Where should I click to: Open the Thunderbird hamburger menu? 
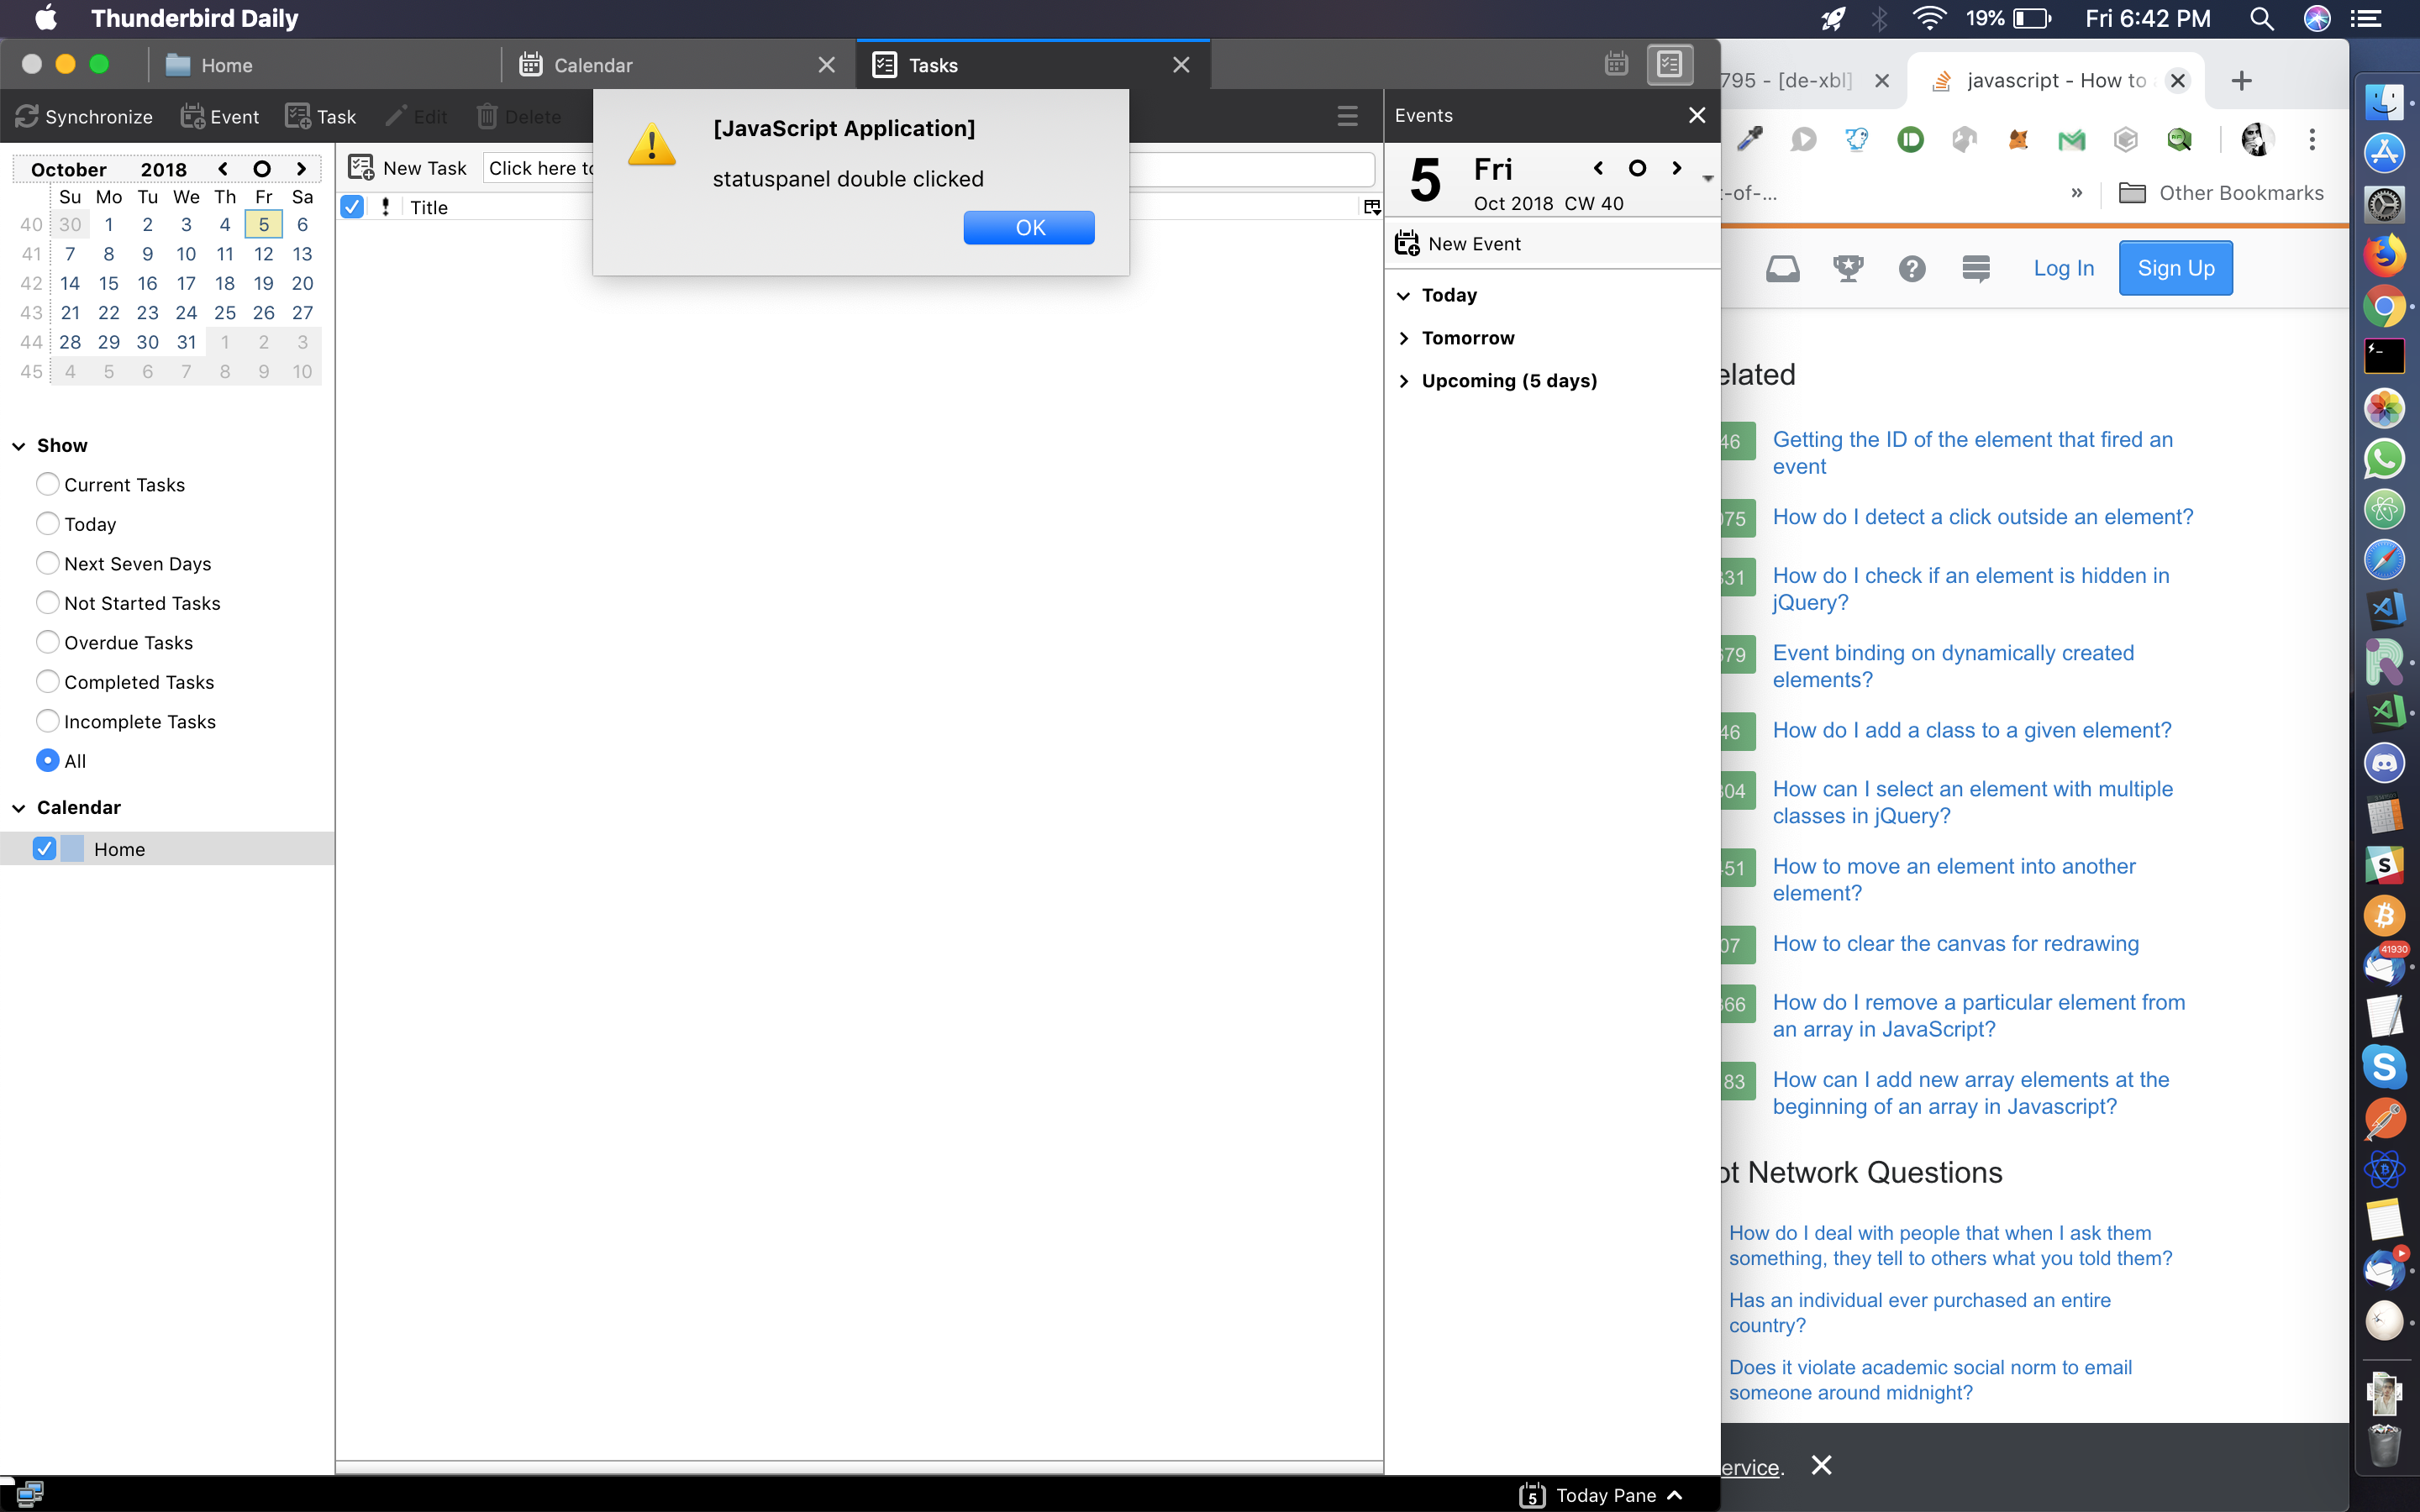(1347, 116)
